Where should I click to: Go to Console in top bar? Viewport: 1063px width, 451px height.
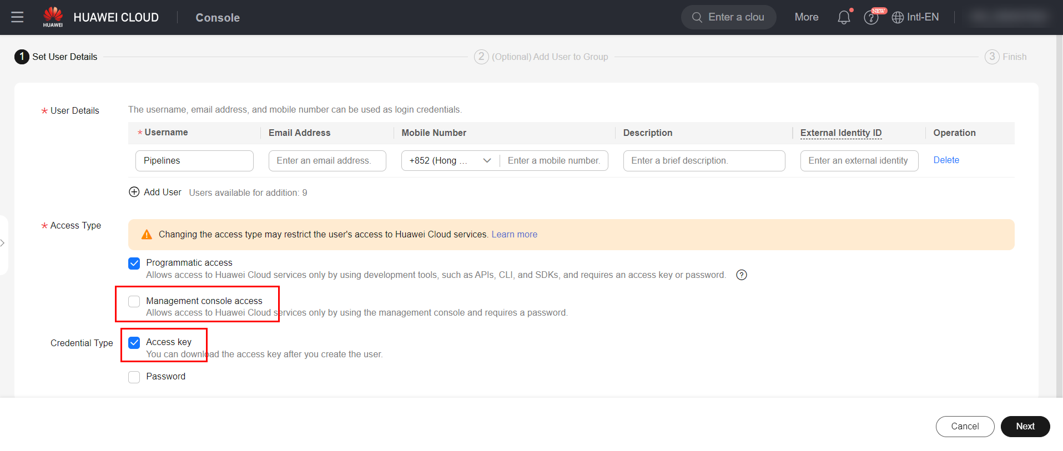click(218, 18)
